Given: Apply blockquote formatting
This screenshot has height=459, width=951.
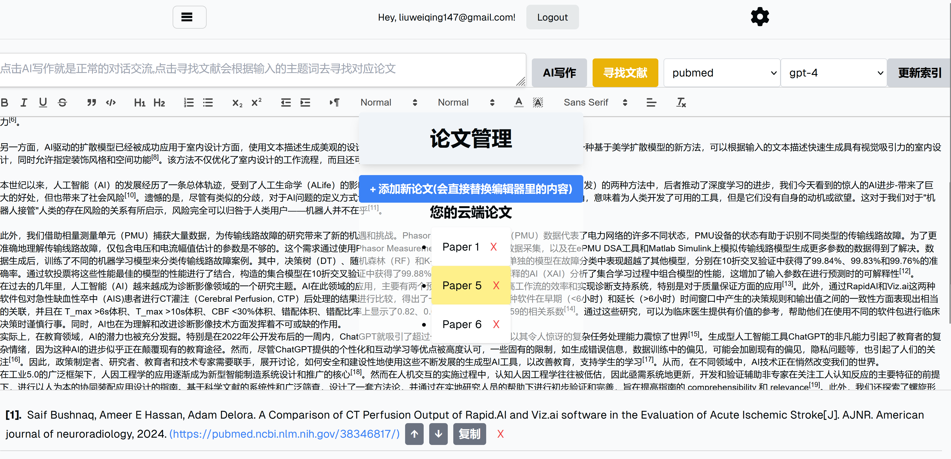Looking at the screenshot, I should click(x=91, y=103).
